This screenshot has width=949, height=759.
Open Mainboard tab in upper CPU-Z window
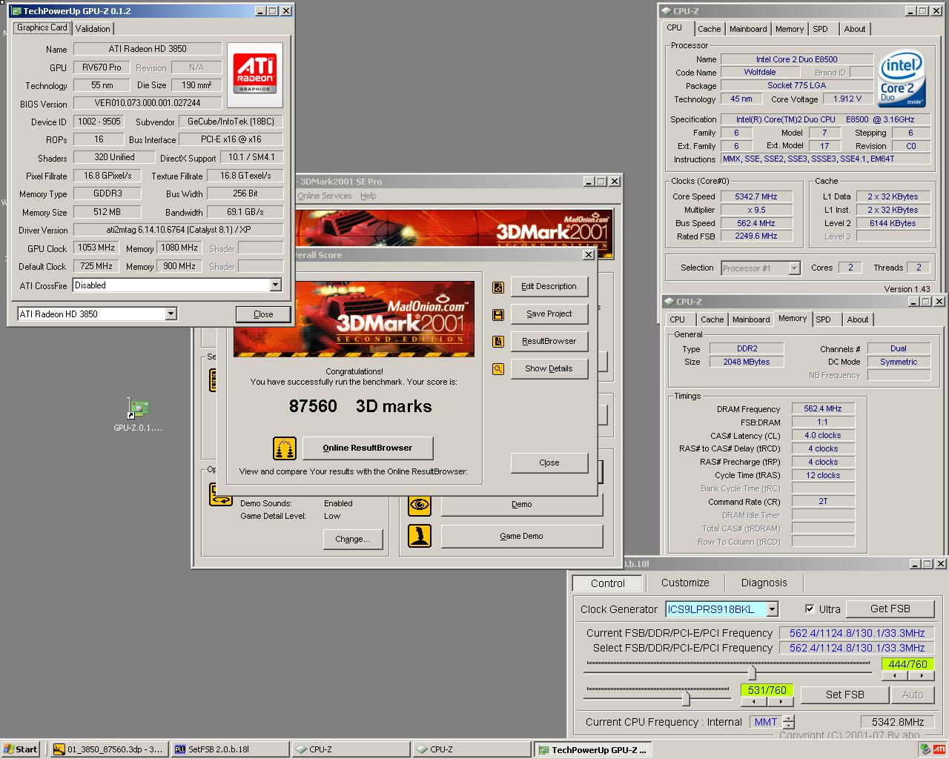point(748,29)
